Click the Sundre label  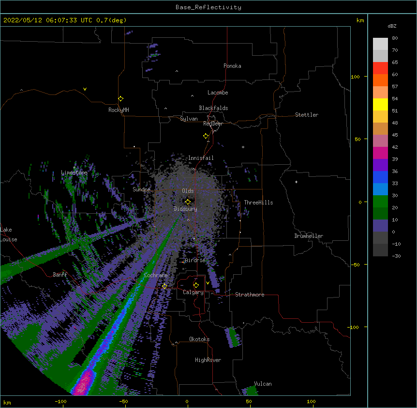[141, 189]
